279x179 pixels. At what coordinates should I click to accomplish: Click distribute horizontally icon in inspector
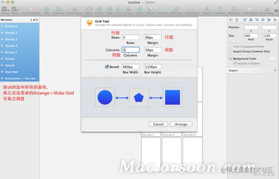click(x=231, y=19)
